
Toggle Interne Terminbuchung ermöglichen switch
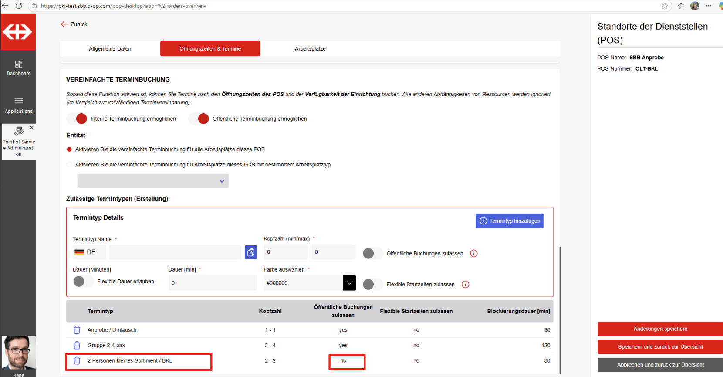coord(77,119)
